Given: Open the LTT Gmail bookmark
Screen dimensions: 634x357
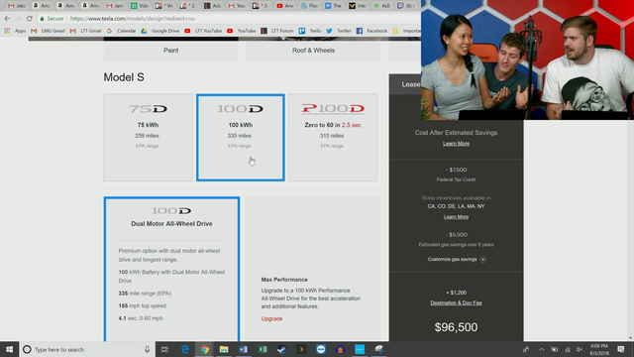Looking at the screenshot, I should pyautogui.click(x=86, y=31).
